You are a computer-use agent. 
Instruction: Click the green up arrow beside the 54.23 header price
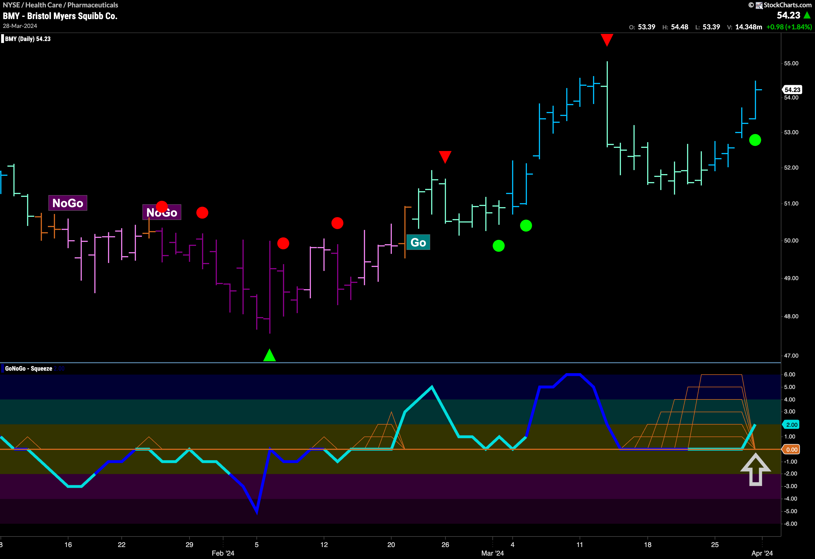(x=807, y=15)
